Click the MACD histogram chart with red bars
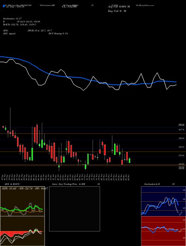Image resolution: width=186 pixels, height=246 pixels. 22,231
